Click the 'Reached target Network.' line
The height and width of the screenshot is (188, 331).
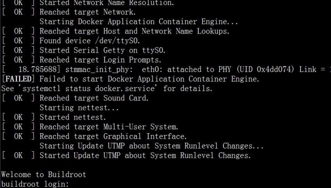click(87, 12)
